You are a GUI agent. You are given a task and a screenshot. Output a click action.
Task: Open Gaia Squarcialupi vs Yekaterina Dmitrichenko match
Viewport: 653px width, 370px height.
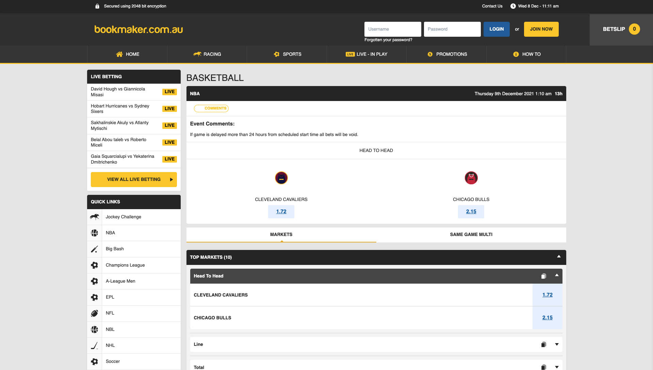(x=134, y=159)
